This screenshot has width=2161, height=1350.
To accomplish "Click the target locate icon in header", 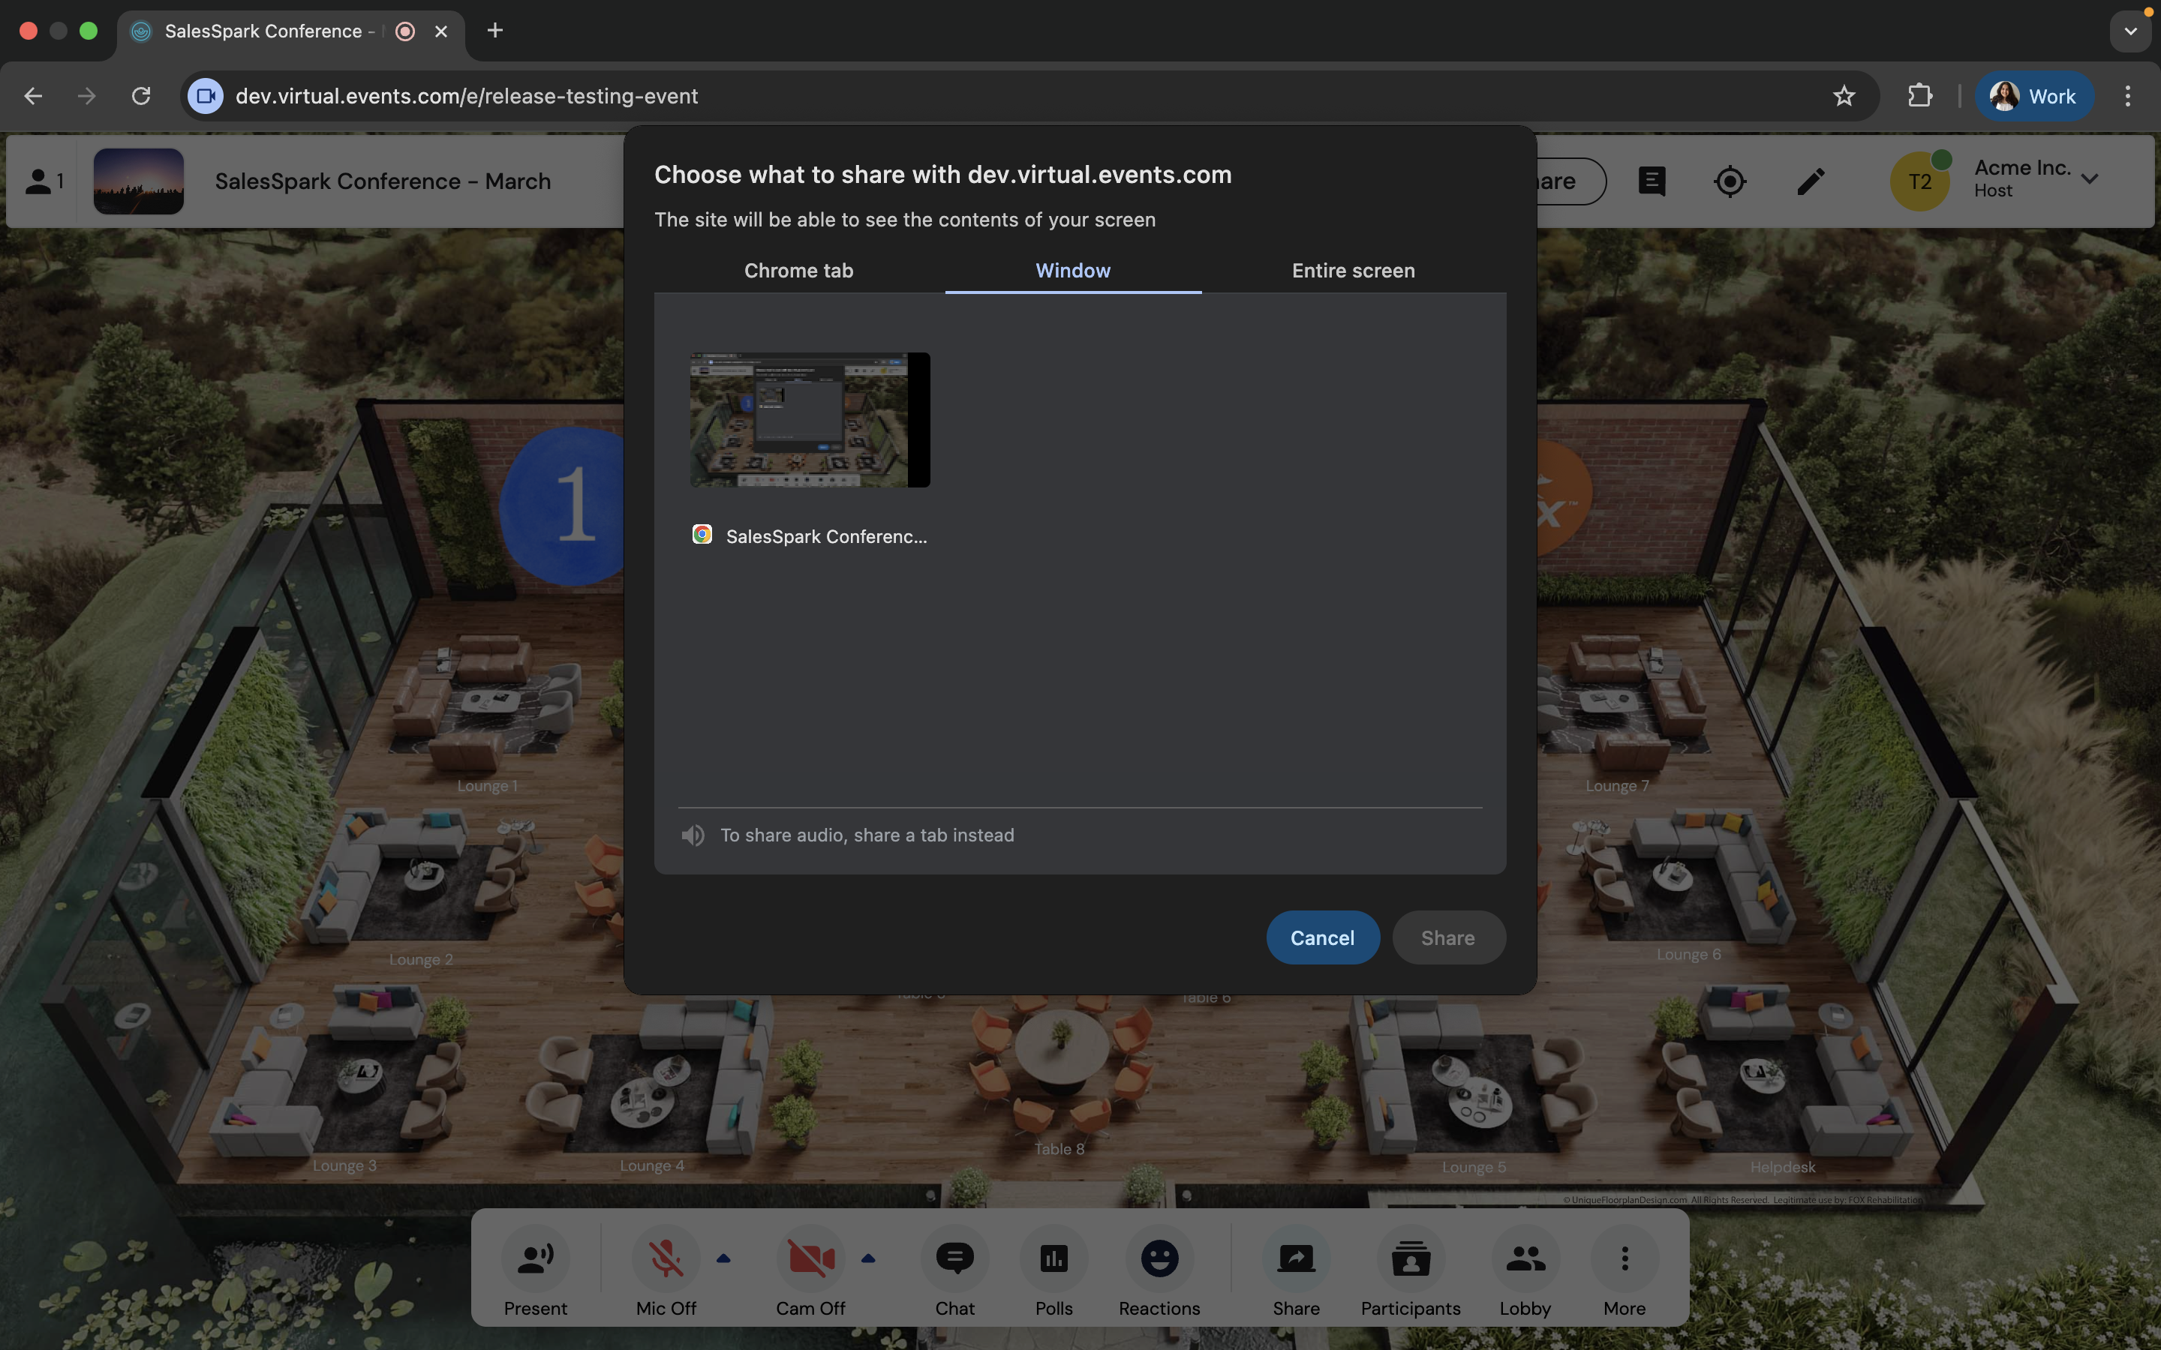I will tap(1730, 181).
